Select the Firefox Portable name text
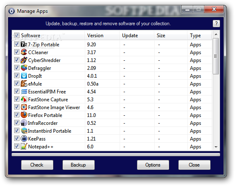 (45, 115)
